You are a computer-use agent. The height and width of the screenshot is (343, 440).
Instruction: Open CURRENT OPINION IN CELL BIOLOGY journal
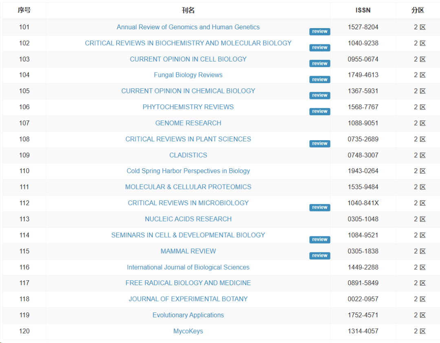click(x=188, y=59)
